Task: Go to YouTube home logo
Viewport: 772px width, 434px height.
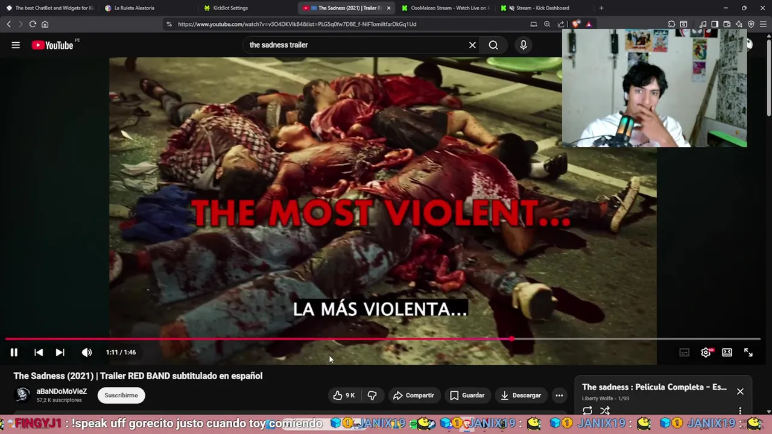Action: [x=53, y=45]
